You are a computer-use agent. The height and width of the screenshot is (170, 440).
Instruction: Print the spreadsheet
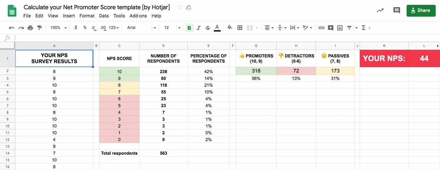coord(30,28)
